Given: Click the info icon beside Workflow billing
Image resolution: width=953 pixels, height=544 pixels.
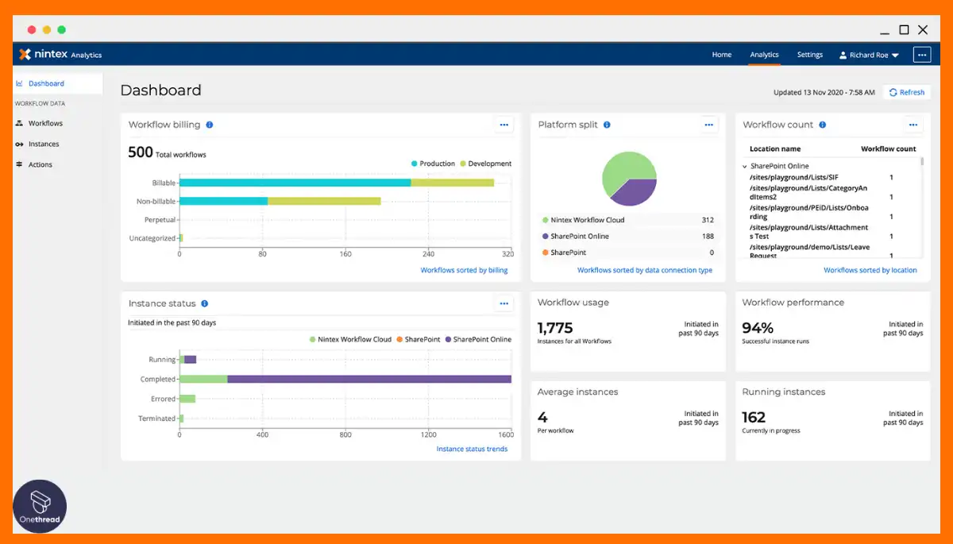Looking at the screenshot, I should point(210,125).
